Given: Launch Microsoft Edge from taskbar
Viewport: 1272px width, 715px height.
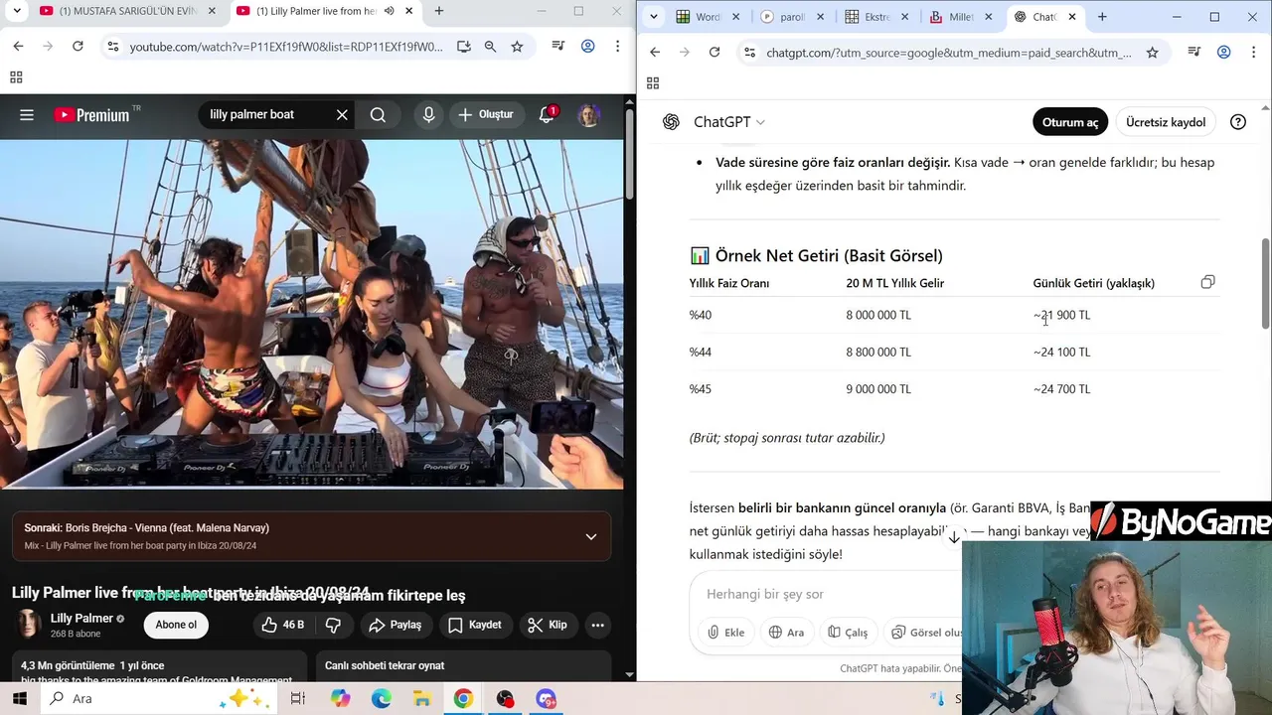Looking at the screenshot, I should click(382, 699).
